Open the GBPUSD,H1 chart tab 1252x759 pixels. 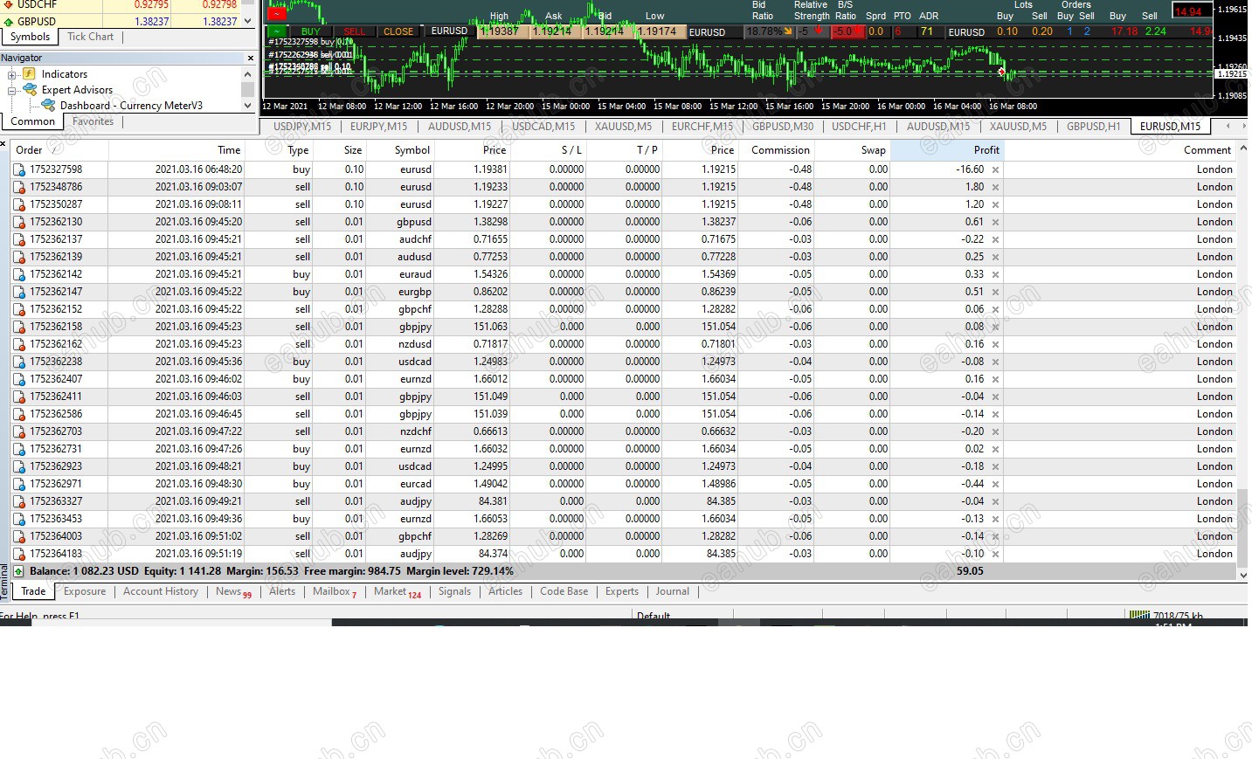[x=1093, y=127]
